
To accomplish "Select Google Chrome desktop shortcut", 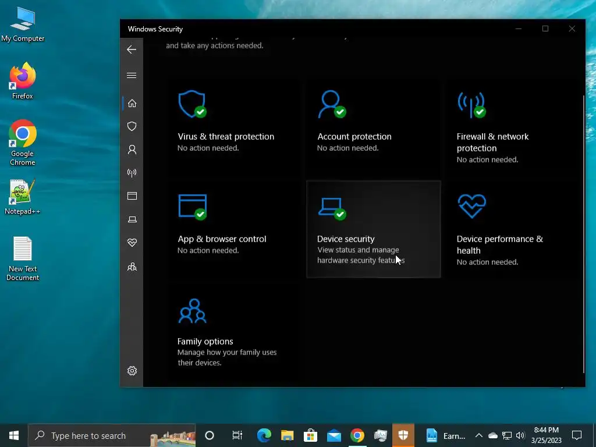I will pyautogui.click(x=23, y=143).
